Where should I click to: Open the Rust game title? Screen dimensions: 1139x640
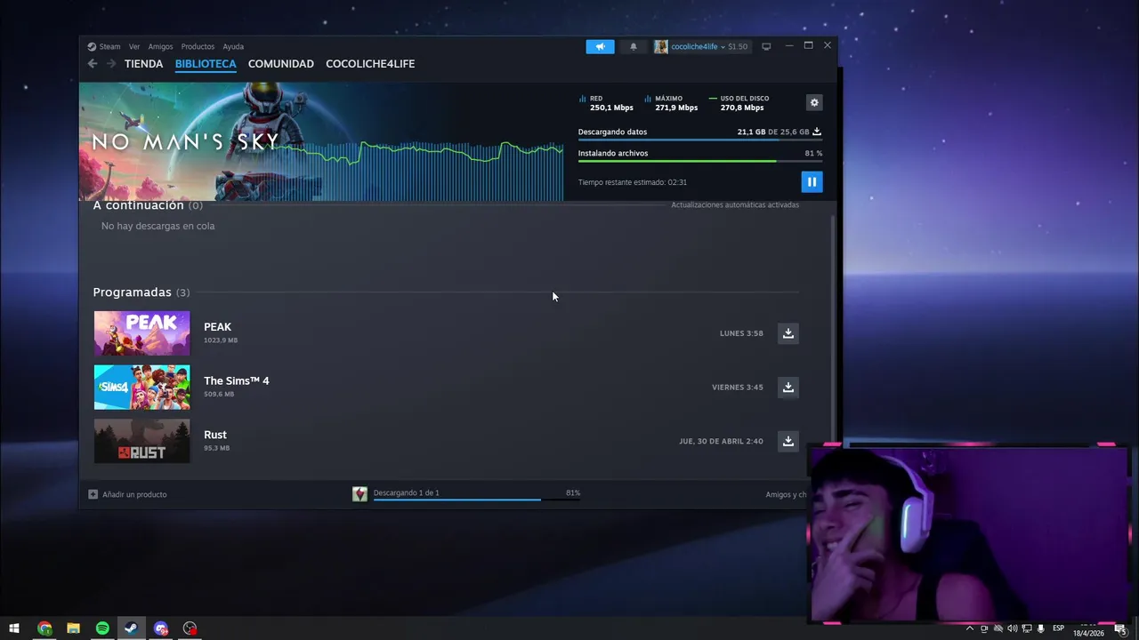click(x=215, y=435)
